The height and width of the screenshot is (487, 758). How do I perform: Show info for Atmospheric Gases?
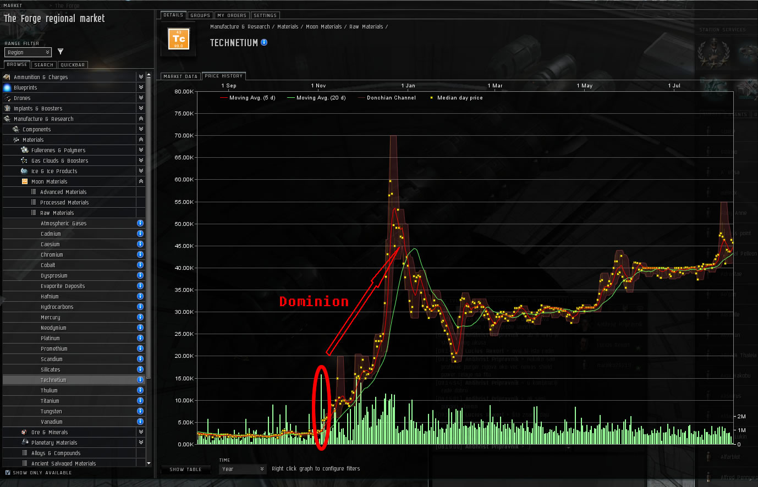140,223
